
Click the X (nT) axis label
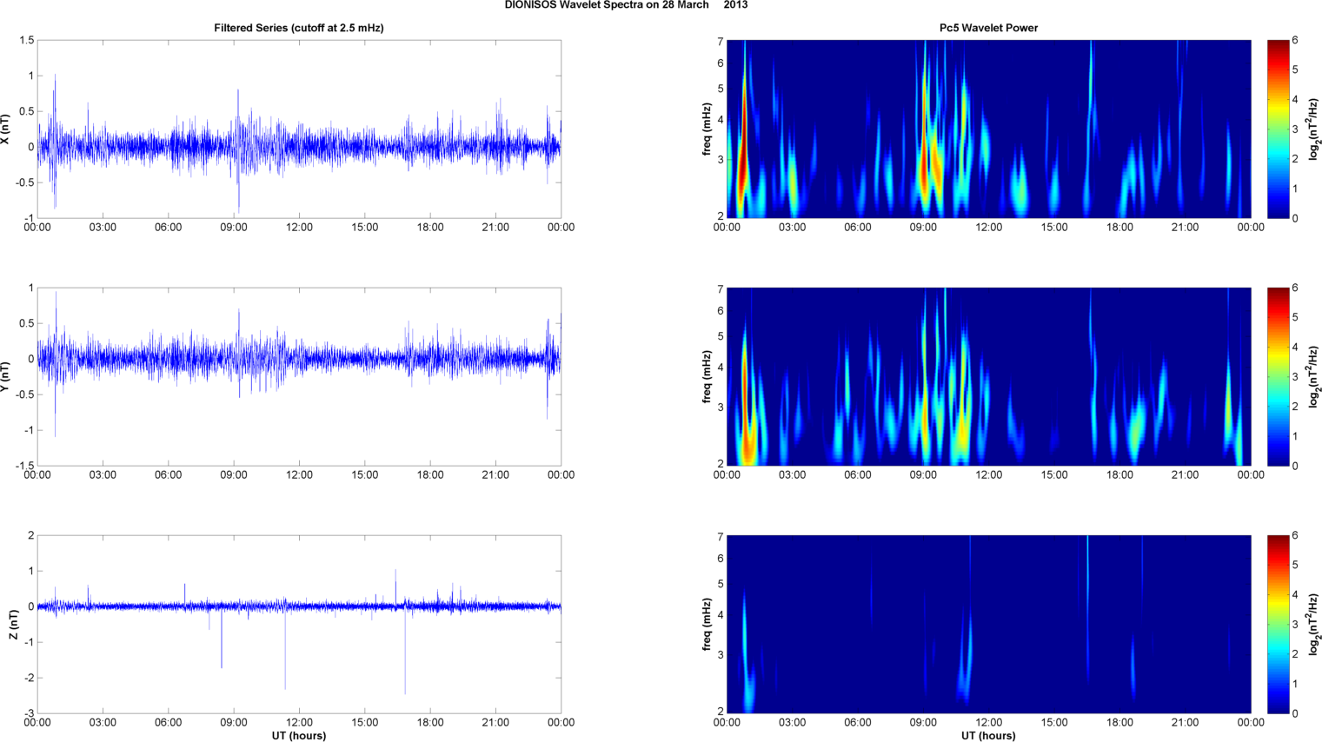click(6, 129)
